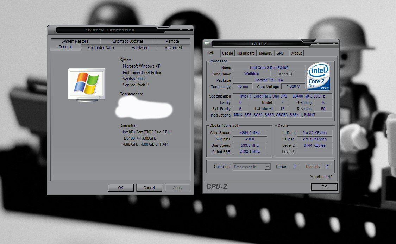Select the CPU tab in CPU-Z
The height and width of the screenshot is (244, 396).
coord(211,52)
